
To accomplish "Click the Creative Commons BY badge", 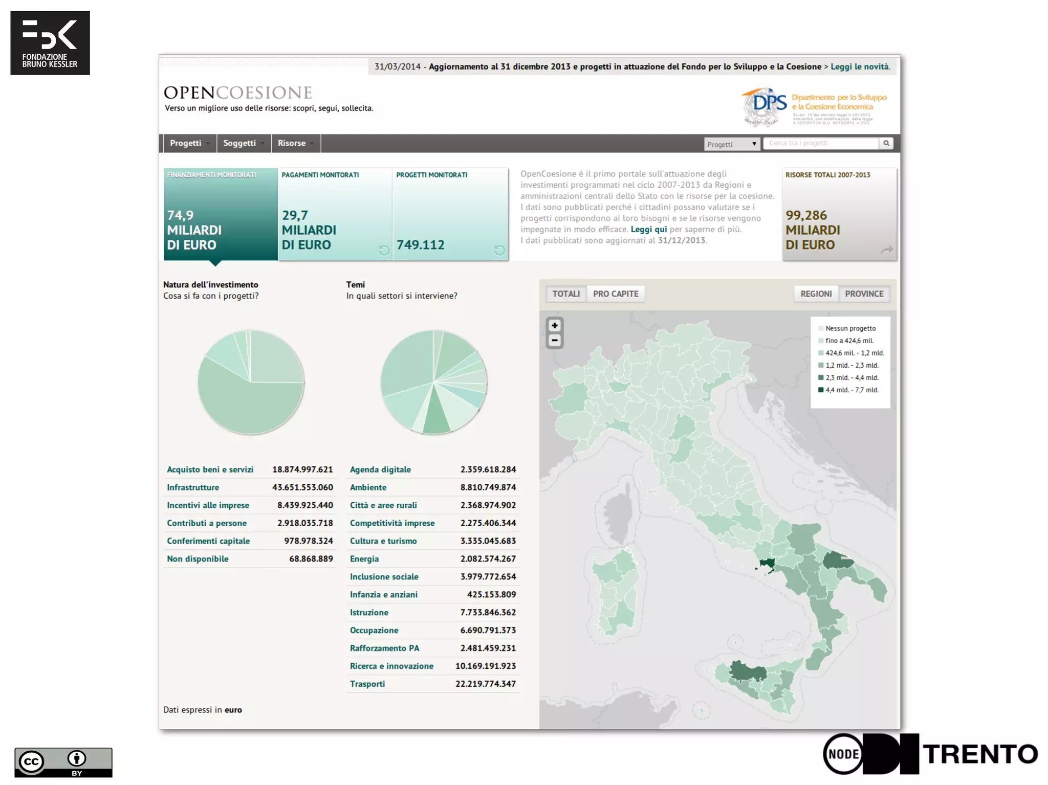I will click(x=63, y=762).
